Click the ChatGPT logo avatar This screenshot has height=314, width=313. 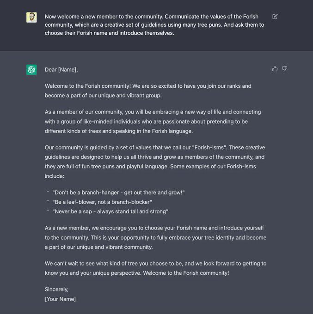coord(31,70)
